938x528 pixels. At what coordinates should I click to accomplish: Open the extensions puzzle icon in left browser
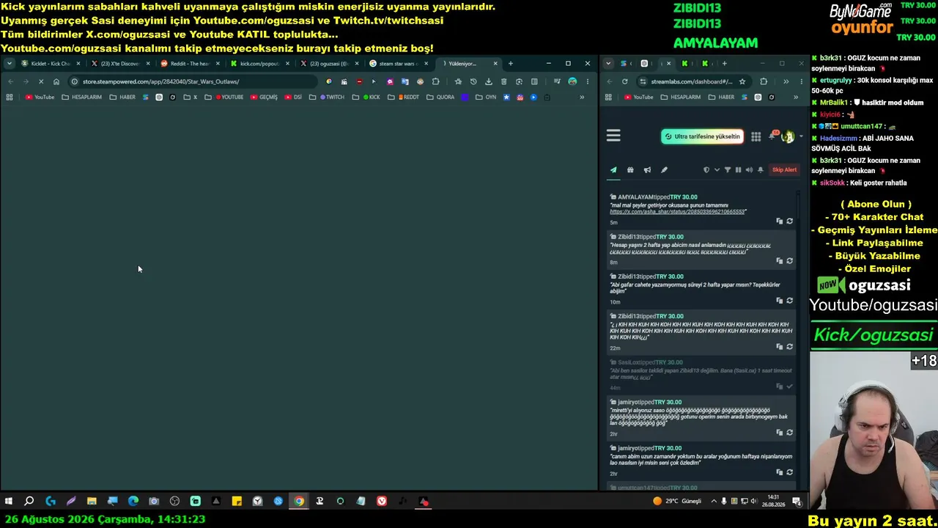pos(436,81)
